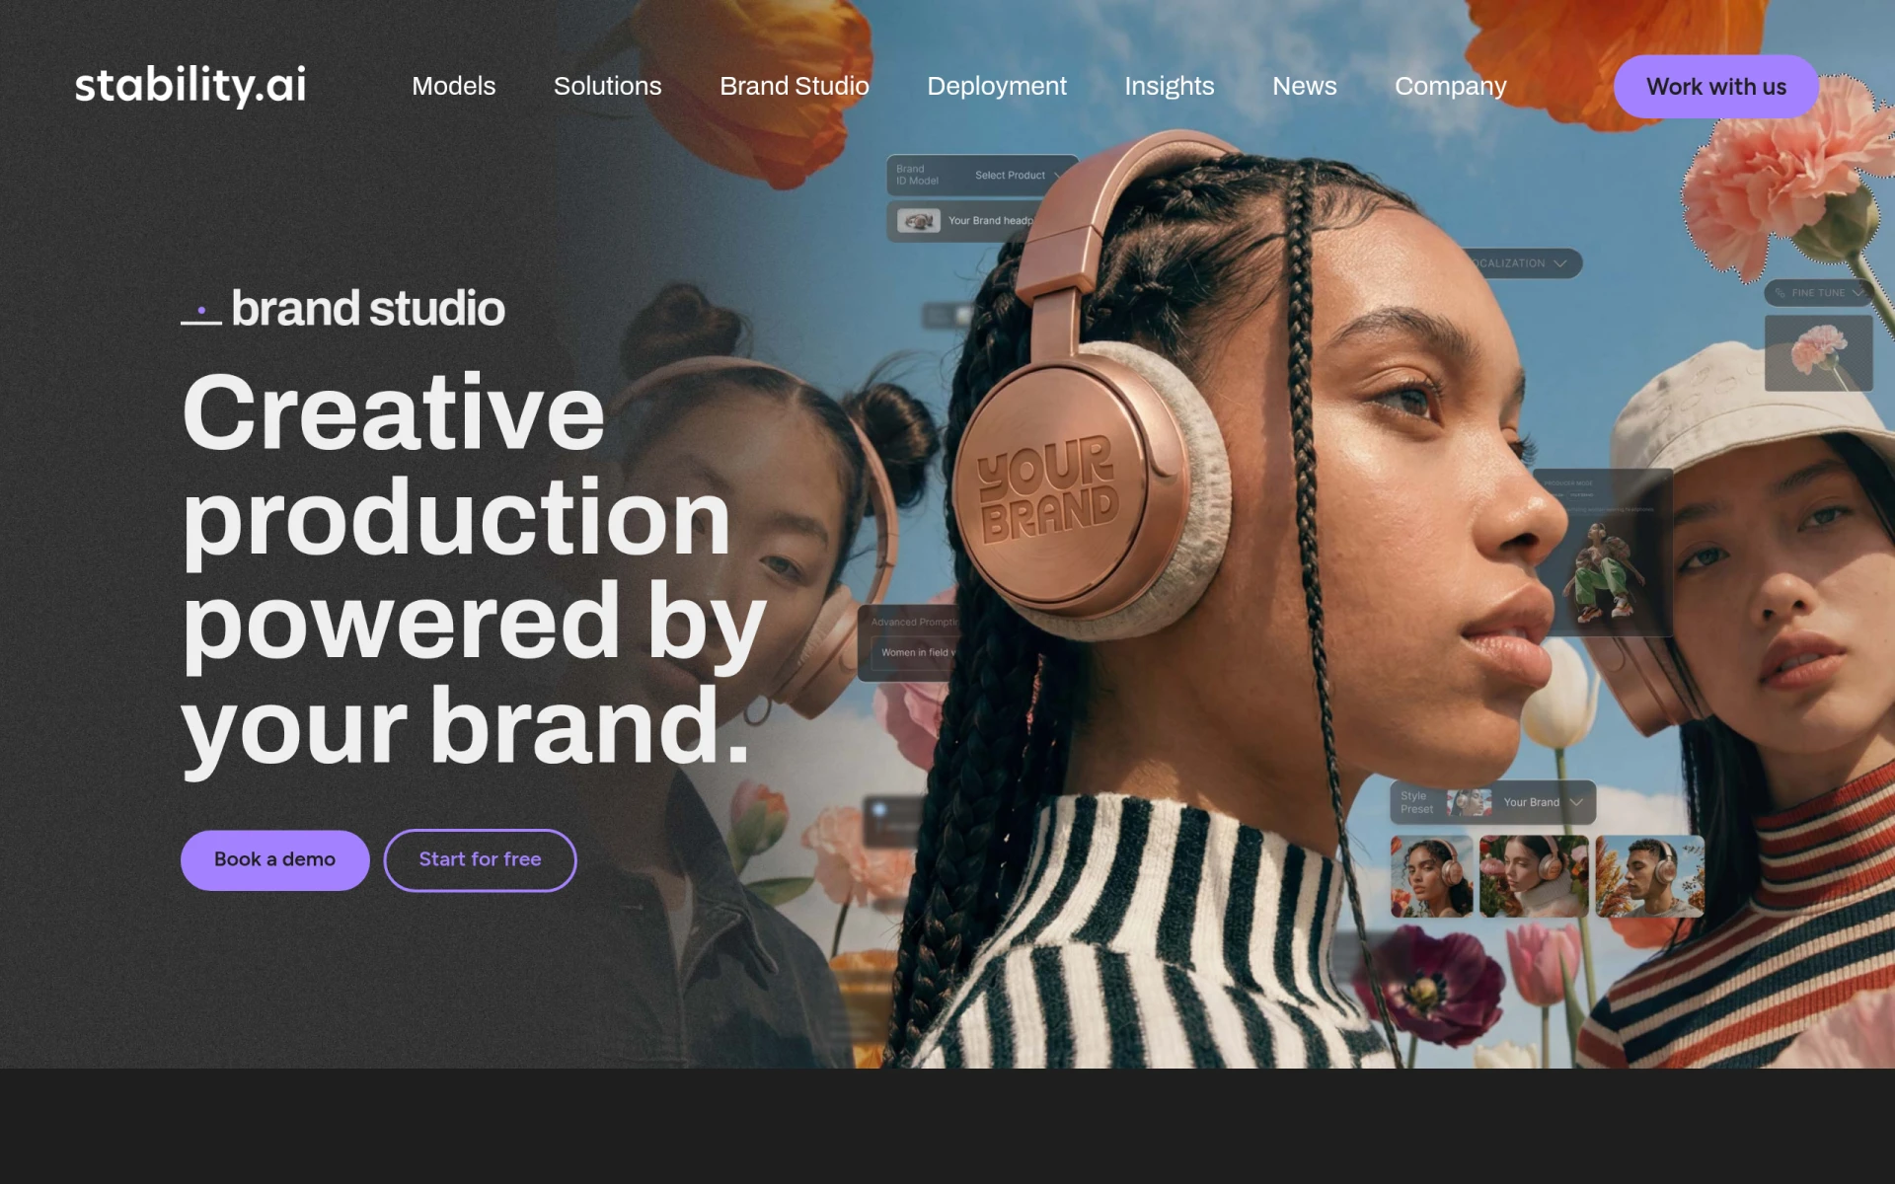The width and height of the screenshot is (1895, 1184).
Task: Expand the Style Preset Your Brand dropdown
Action: tap(1492, 802)
